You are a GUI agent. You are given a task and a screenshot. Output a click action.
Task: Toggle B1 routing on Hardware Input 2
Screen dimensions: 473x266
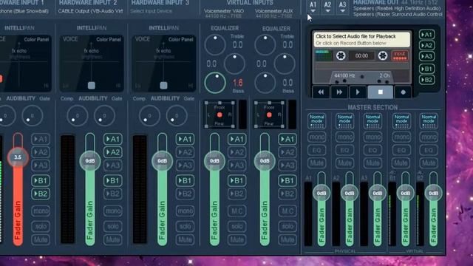coord(113,180)
